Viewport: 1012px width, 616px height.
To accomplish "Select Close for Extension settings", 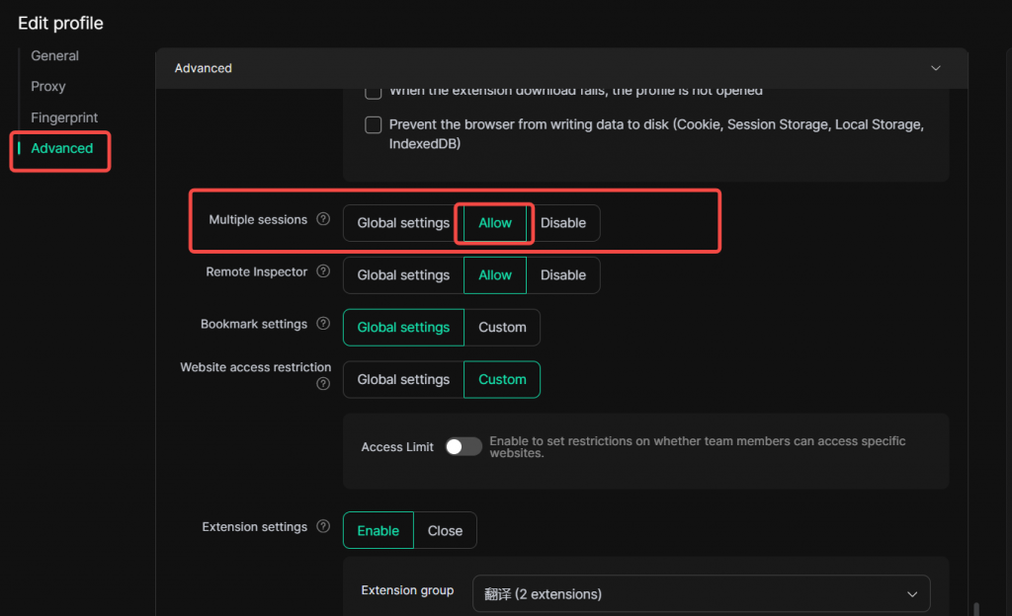I will click(x=446, y=530).
